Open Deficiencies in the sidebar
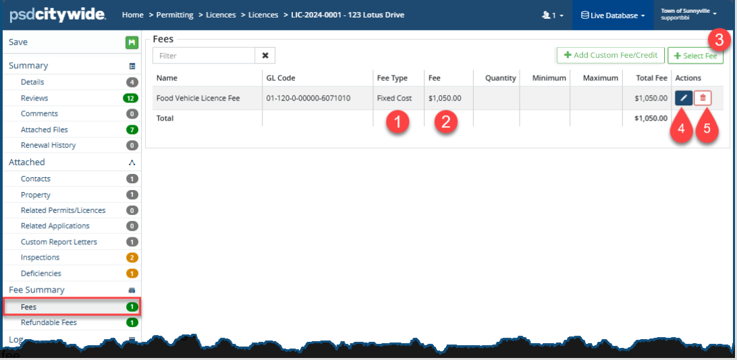This screenshot has width=737, height=360. point(41,273)
